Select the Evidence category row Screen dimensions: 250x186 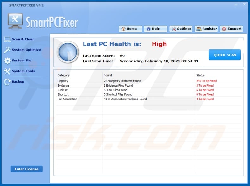(x=149, y=86)
